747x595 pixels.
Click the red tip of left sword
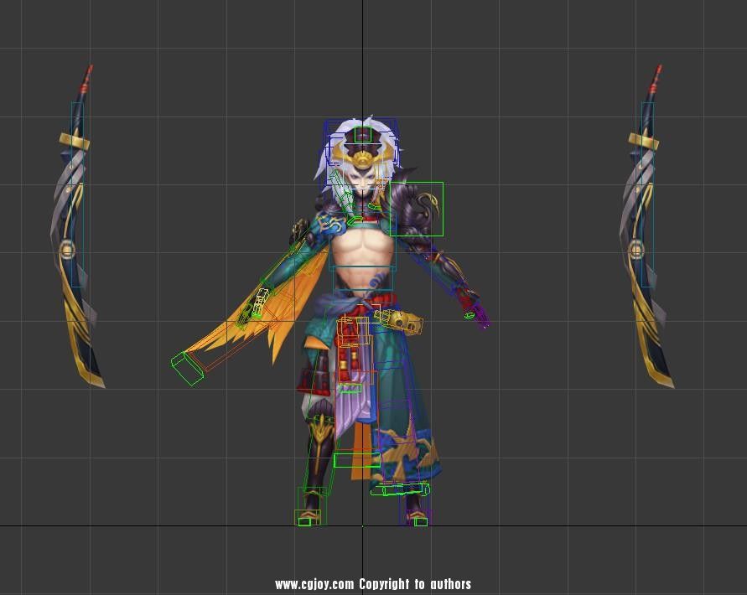click(86, 80)
